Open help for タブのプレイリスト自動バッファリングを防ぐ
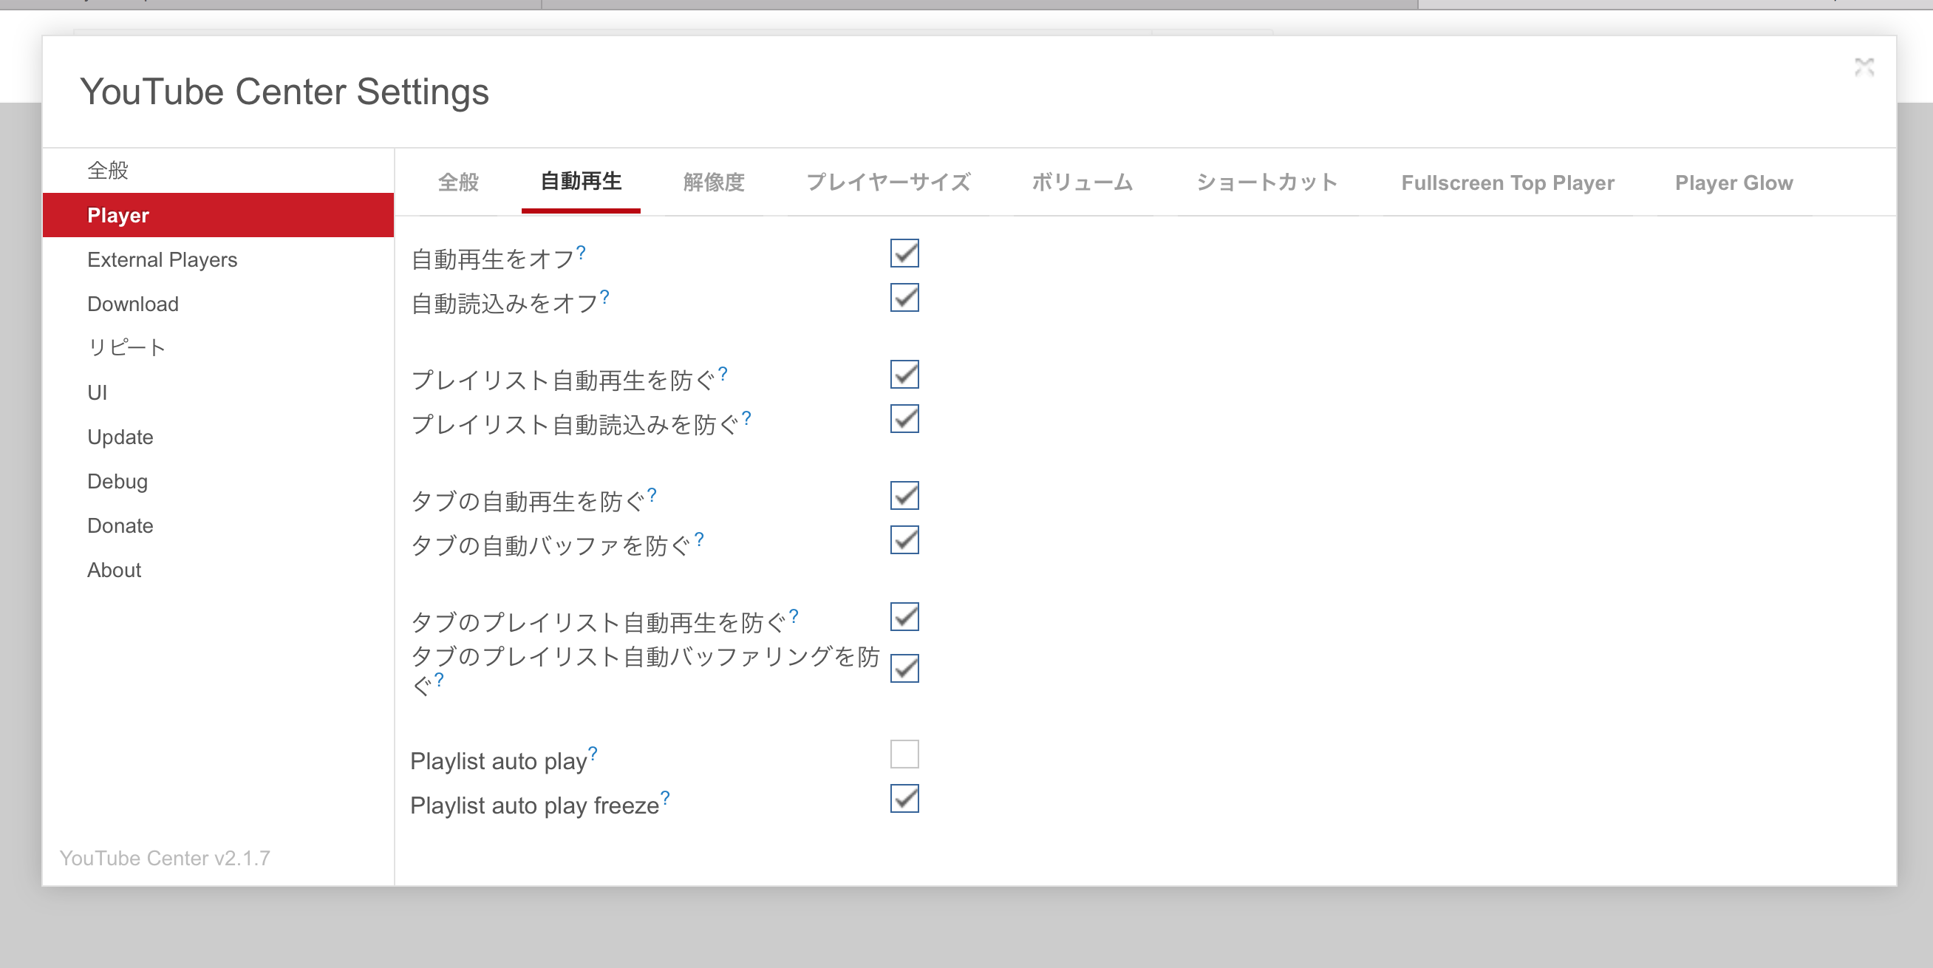The height and width of the screenshot is (968, 1933). (x=440, y=680)
